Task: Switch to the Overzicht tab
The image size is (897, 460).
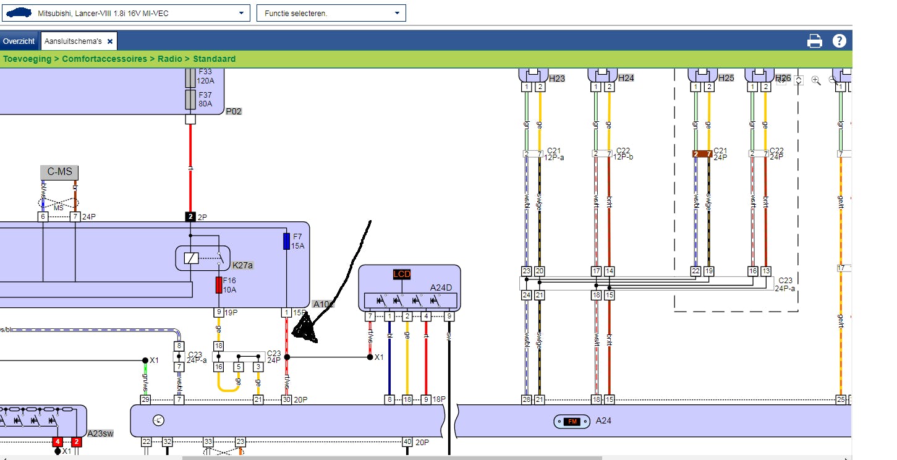Action: click(x=19, y=41)
